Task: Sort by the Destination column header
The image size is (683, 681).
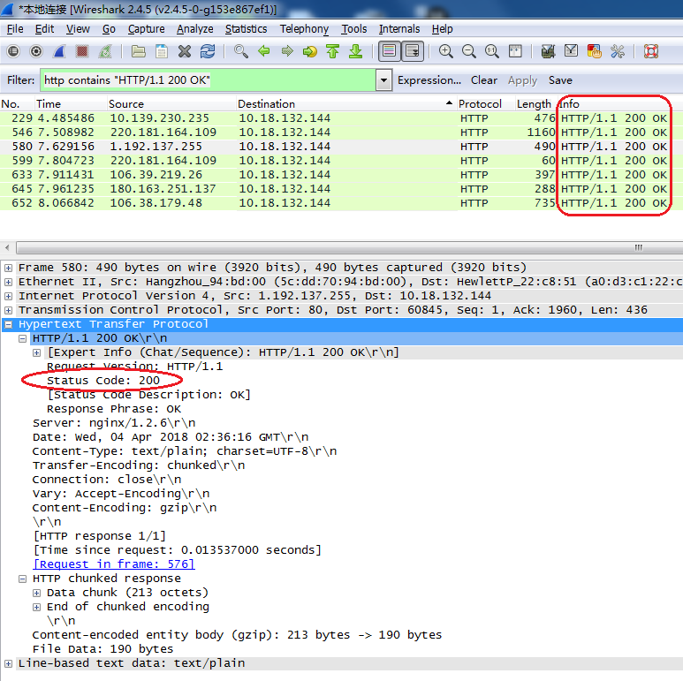Action: click(x=345, y=104)
